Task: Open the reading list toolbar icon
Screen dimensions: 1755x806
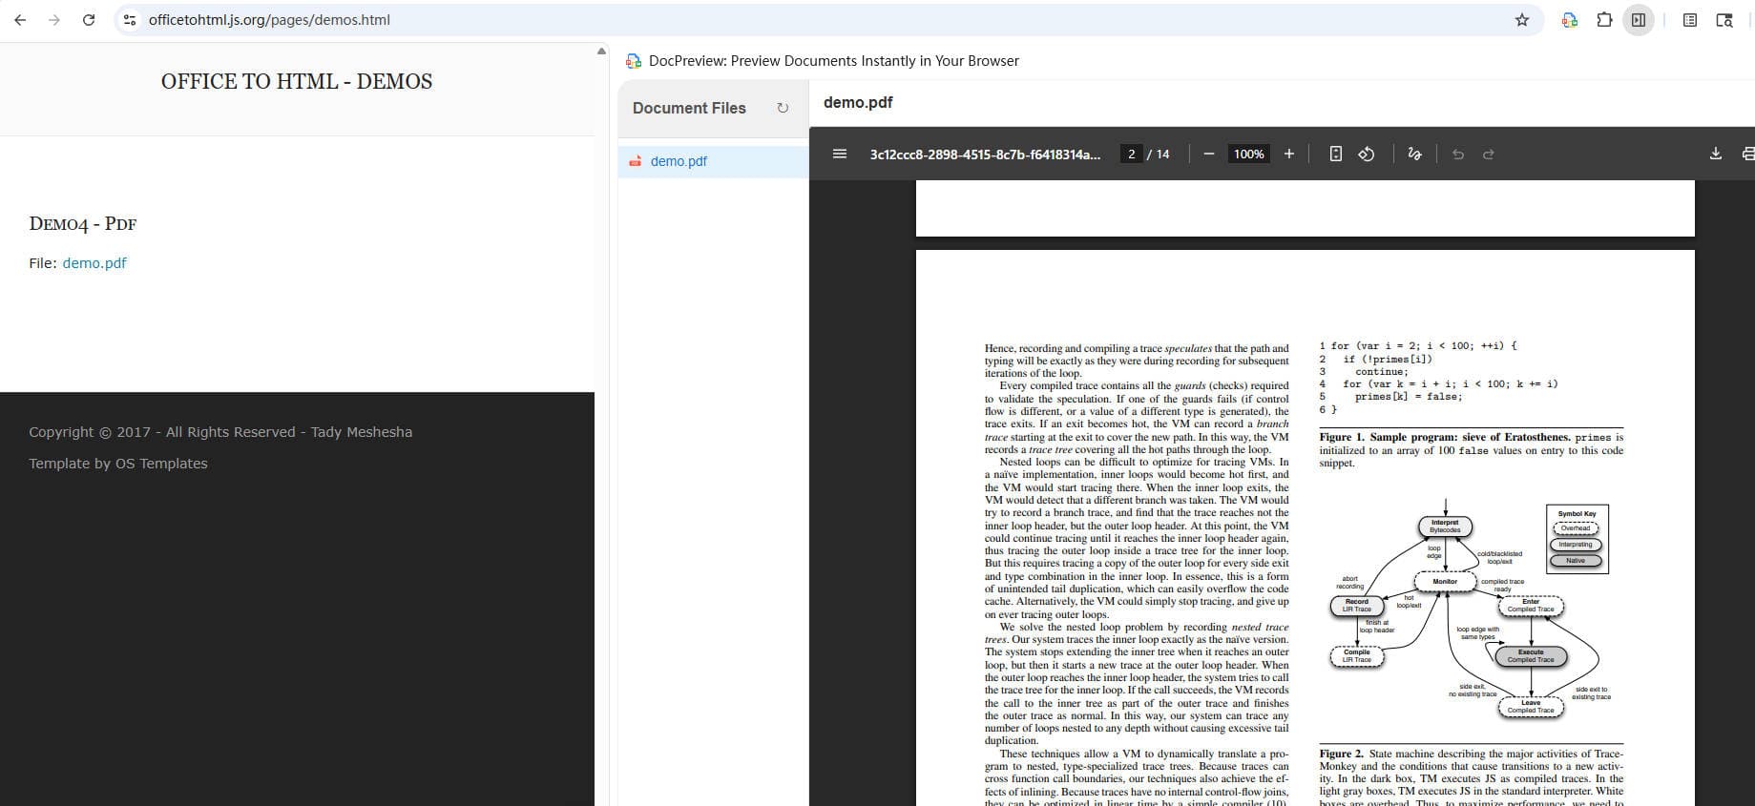Action: (x=1689, y=19)
